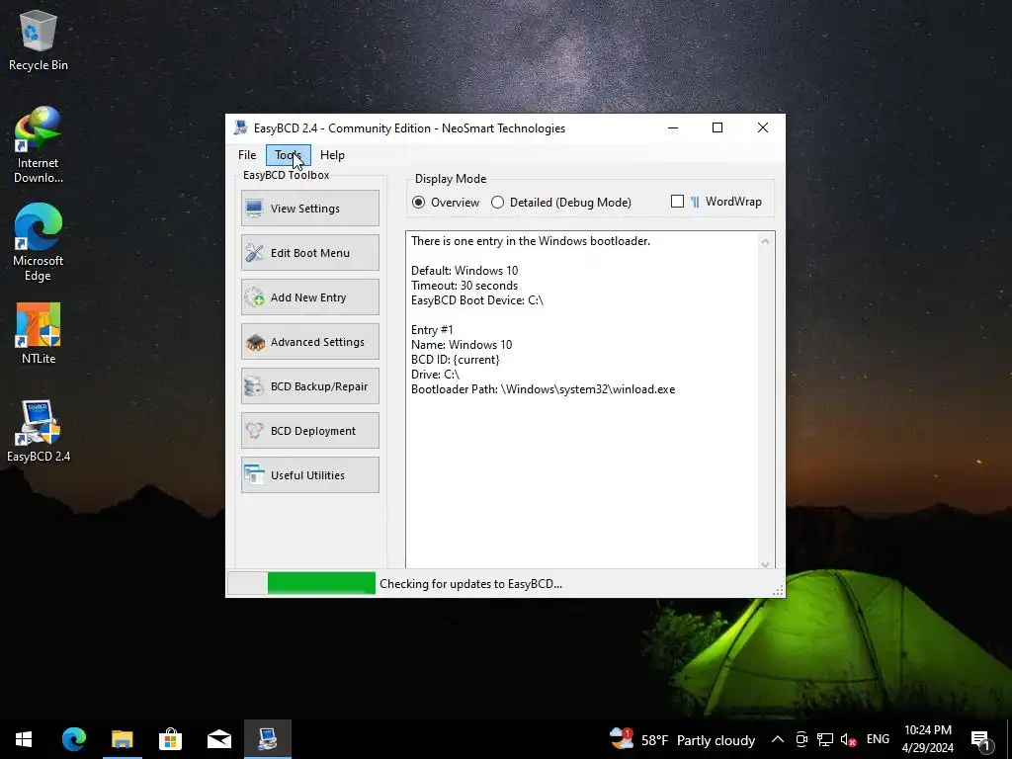Viewport: 1012px width, 759px height.
Task: Click the 'Default: Windows 10' line
Action: [464, 271]
